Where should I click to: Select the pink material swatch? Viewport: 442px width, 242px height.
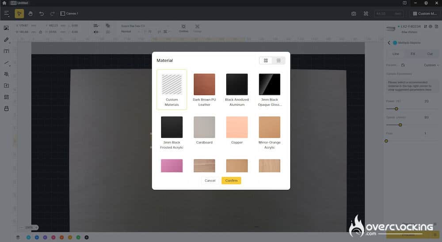click(171, 166)
